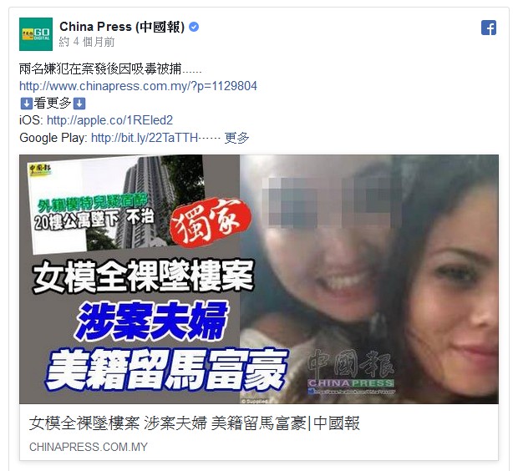Click the 中國報 China Press watermark
This screenshot has height=471, width=513.
(x=351, y=372)
